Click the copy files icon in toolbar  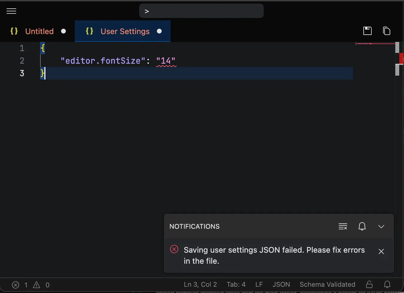click(x=386, y=31)
